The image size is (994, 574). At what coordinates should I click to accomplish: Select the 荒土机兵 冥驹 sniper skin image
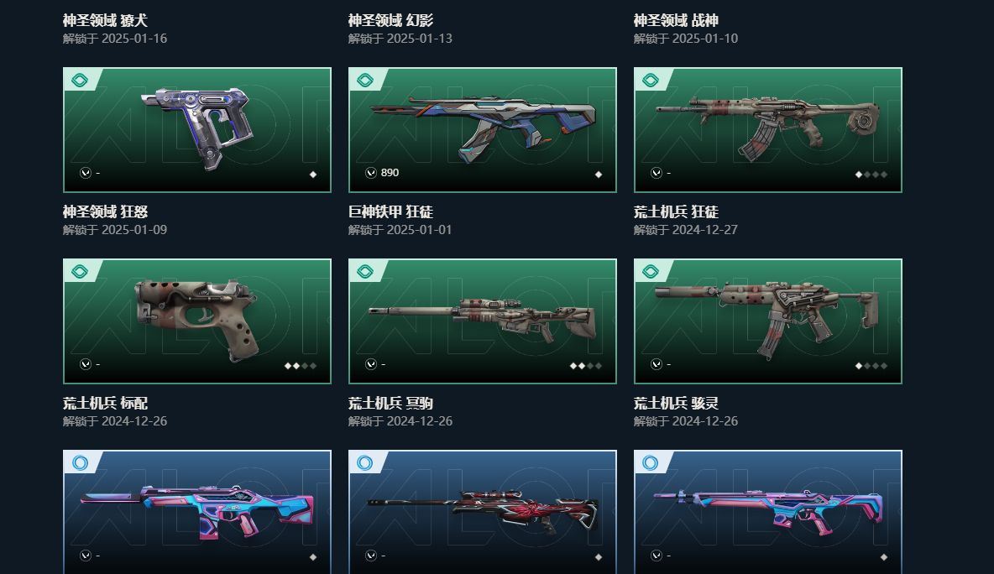483,320
